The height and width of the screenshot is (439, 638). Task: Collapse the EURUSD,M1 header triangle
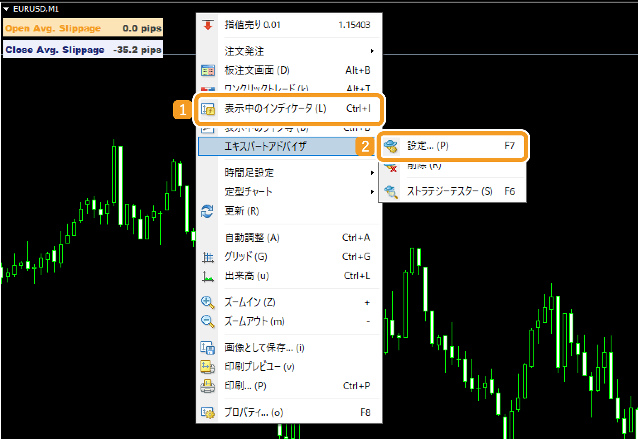point(6,7)
